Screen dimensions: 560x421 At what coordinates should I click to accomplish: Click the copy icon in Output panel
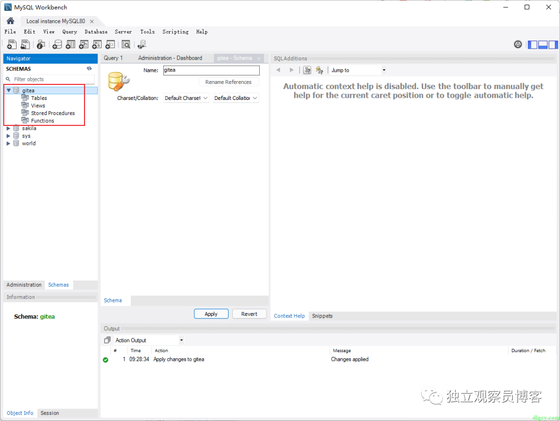point(107,340)
